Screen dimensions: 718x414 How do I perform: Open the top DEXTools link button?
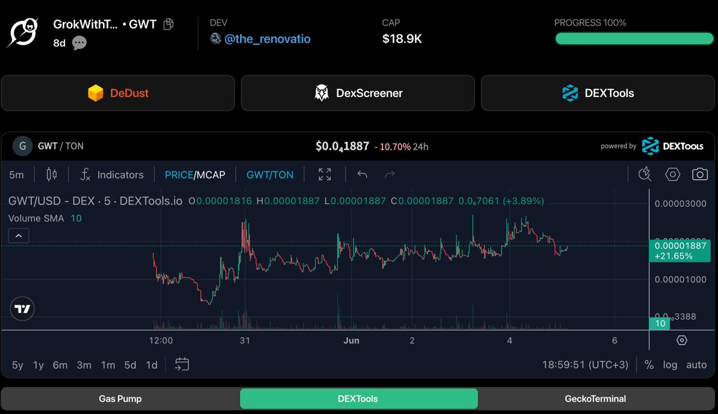pos(598,93)
